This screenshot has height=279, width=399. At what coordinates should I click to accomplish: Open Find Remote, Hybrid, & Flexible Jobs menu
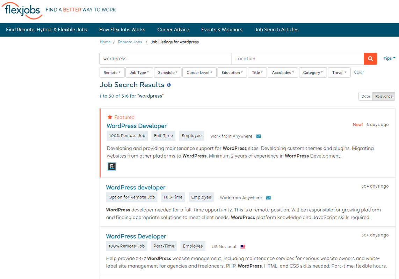tap(46, 30)
